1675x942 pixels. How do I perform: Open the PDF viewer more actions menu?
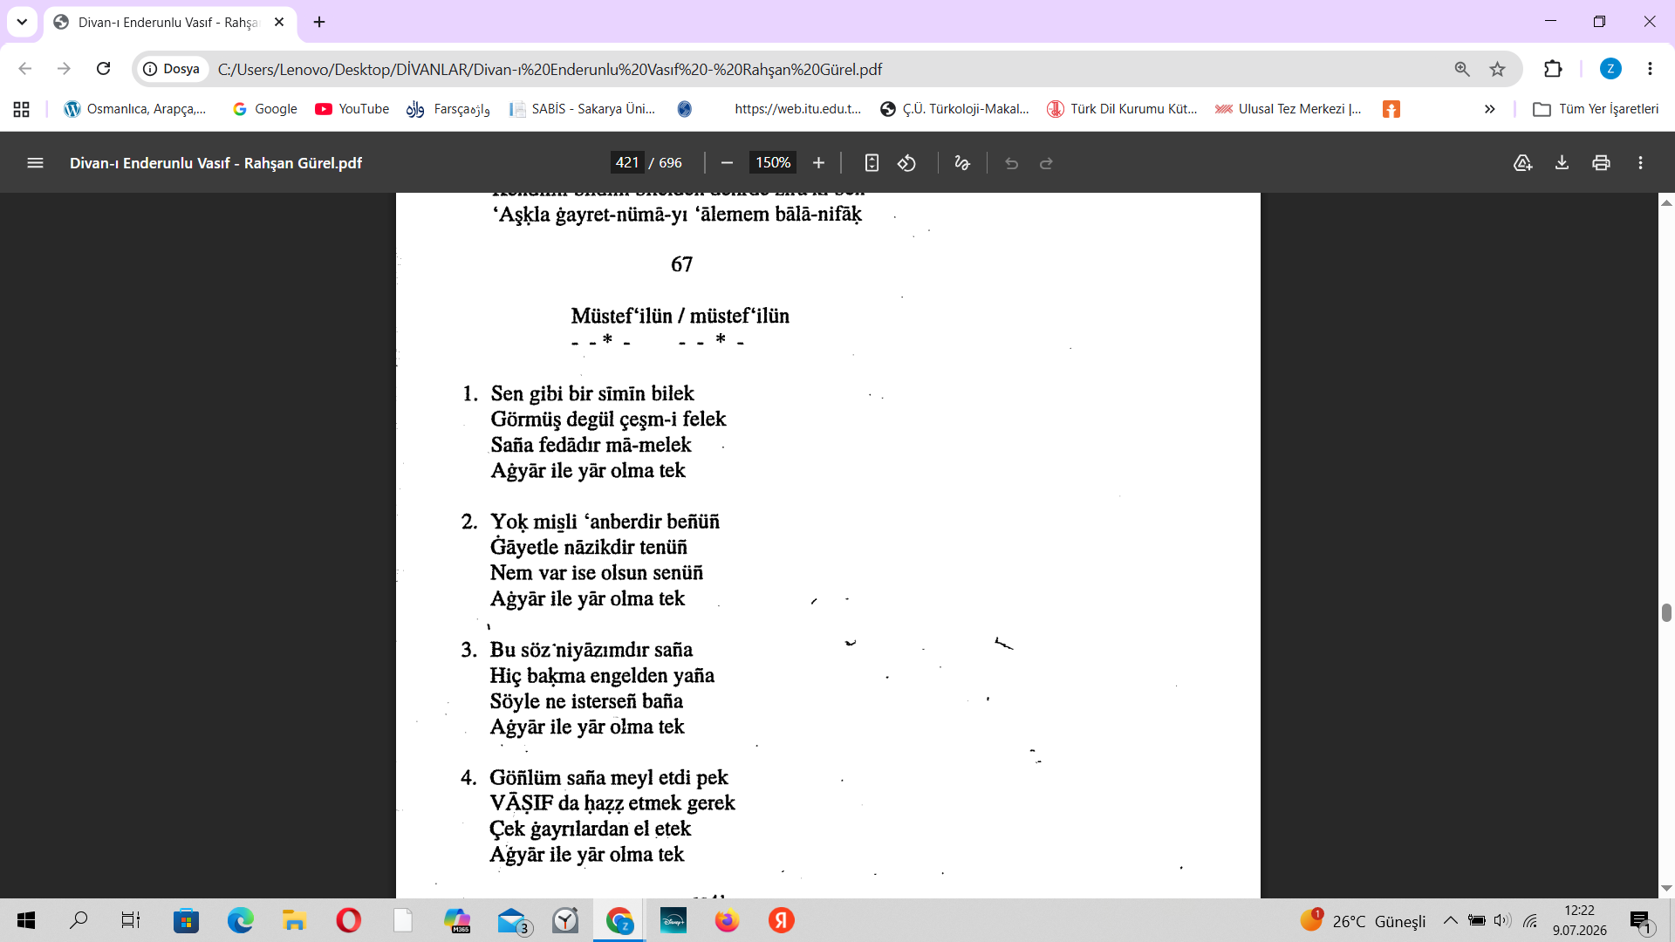(1640, 163)
